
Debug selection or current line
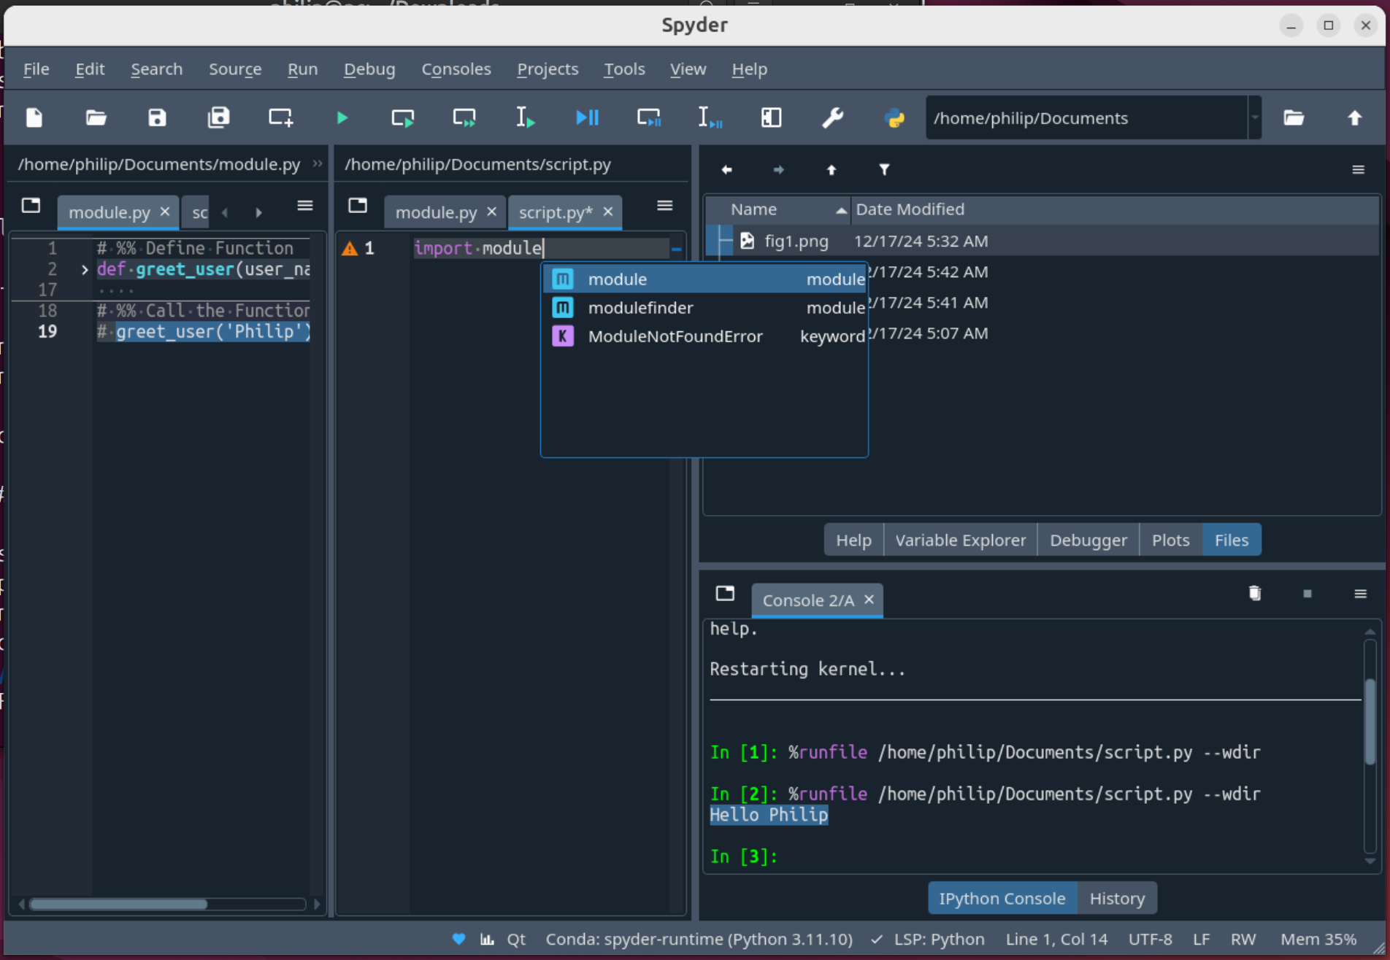[x=710, y=117]
